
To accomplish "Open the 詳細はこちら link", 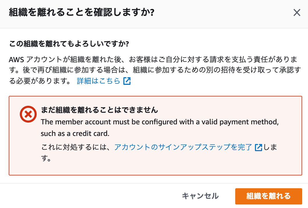I will click(98, 81).
